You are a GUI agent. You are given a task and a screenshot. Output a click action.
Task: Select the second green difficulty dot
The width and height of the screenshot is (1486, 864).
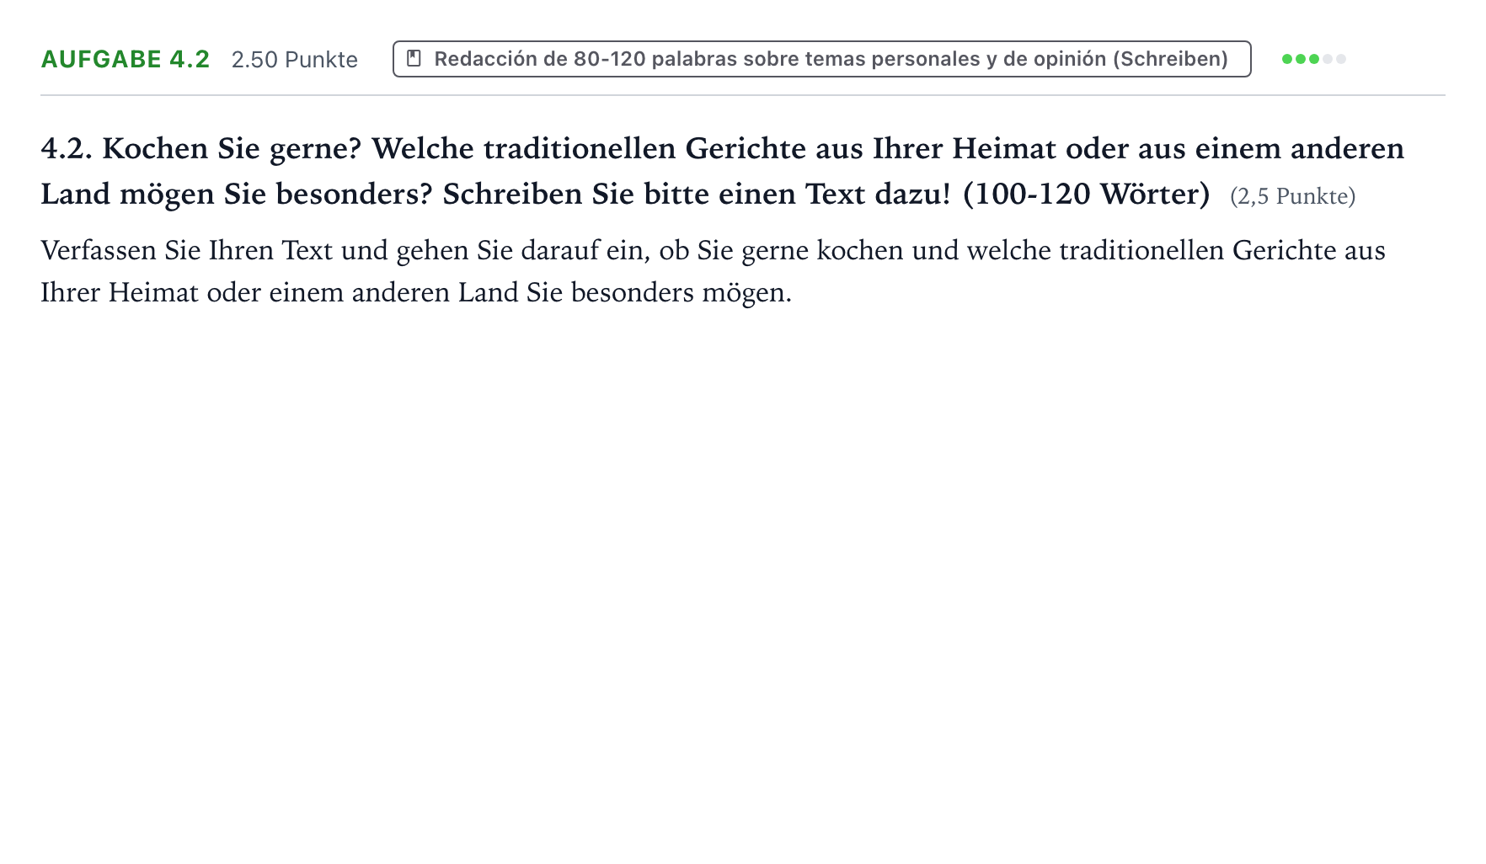point(1301,59)
